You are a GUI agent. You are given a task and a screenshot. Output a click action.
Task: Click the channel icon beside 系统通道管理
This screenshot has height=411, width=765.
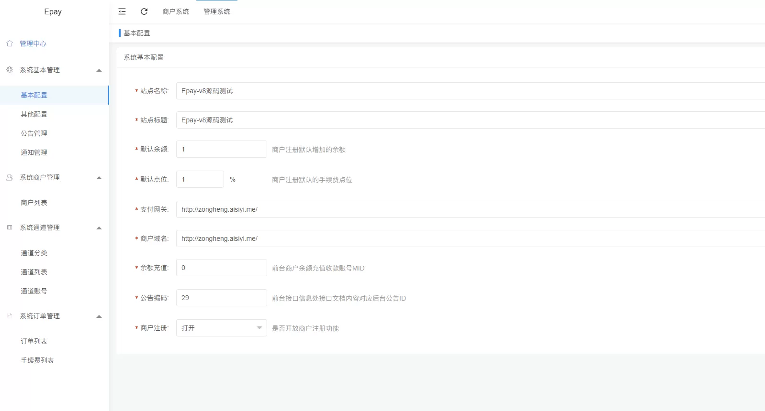pos(10,227)
